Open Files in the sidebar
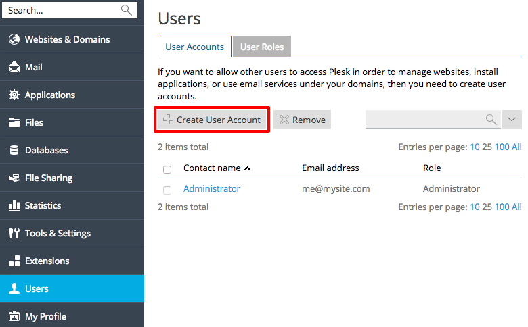This screenshot has height=327, width=528. click(72, 122)
